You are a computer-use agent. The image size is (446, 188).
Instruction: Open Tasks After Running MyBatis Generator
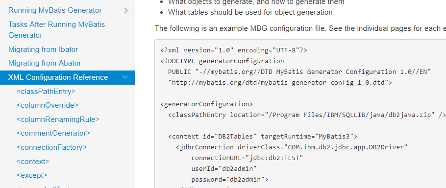pyautogui.click(x=56, y=30)
